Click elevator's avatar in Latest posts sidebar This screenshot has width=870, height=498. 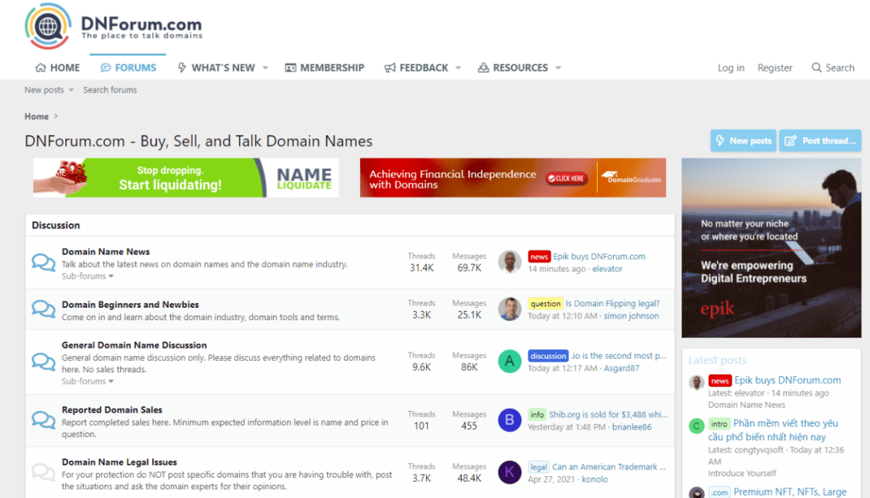696,383
